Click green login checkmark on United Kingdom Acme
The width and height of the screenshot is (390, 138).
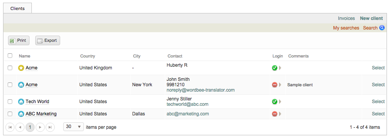pos(275,68)
